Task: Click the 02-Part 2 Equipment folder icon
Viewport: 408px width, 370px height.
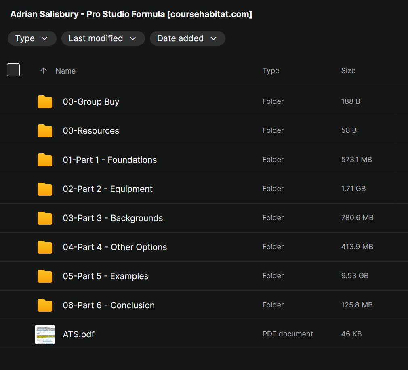Action: 45,189
